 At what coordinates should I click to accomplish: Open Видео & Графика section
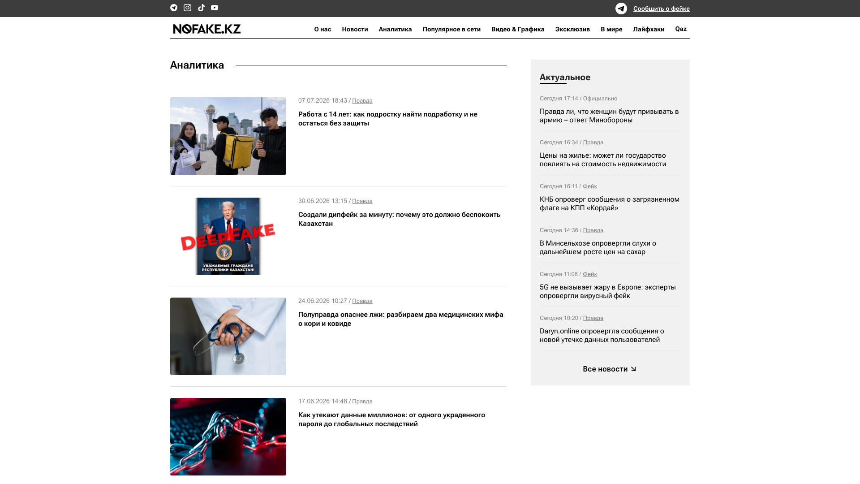point(518,29)
